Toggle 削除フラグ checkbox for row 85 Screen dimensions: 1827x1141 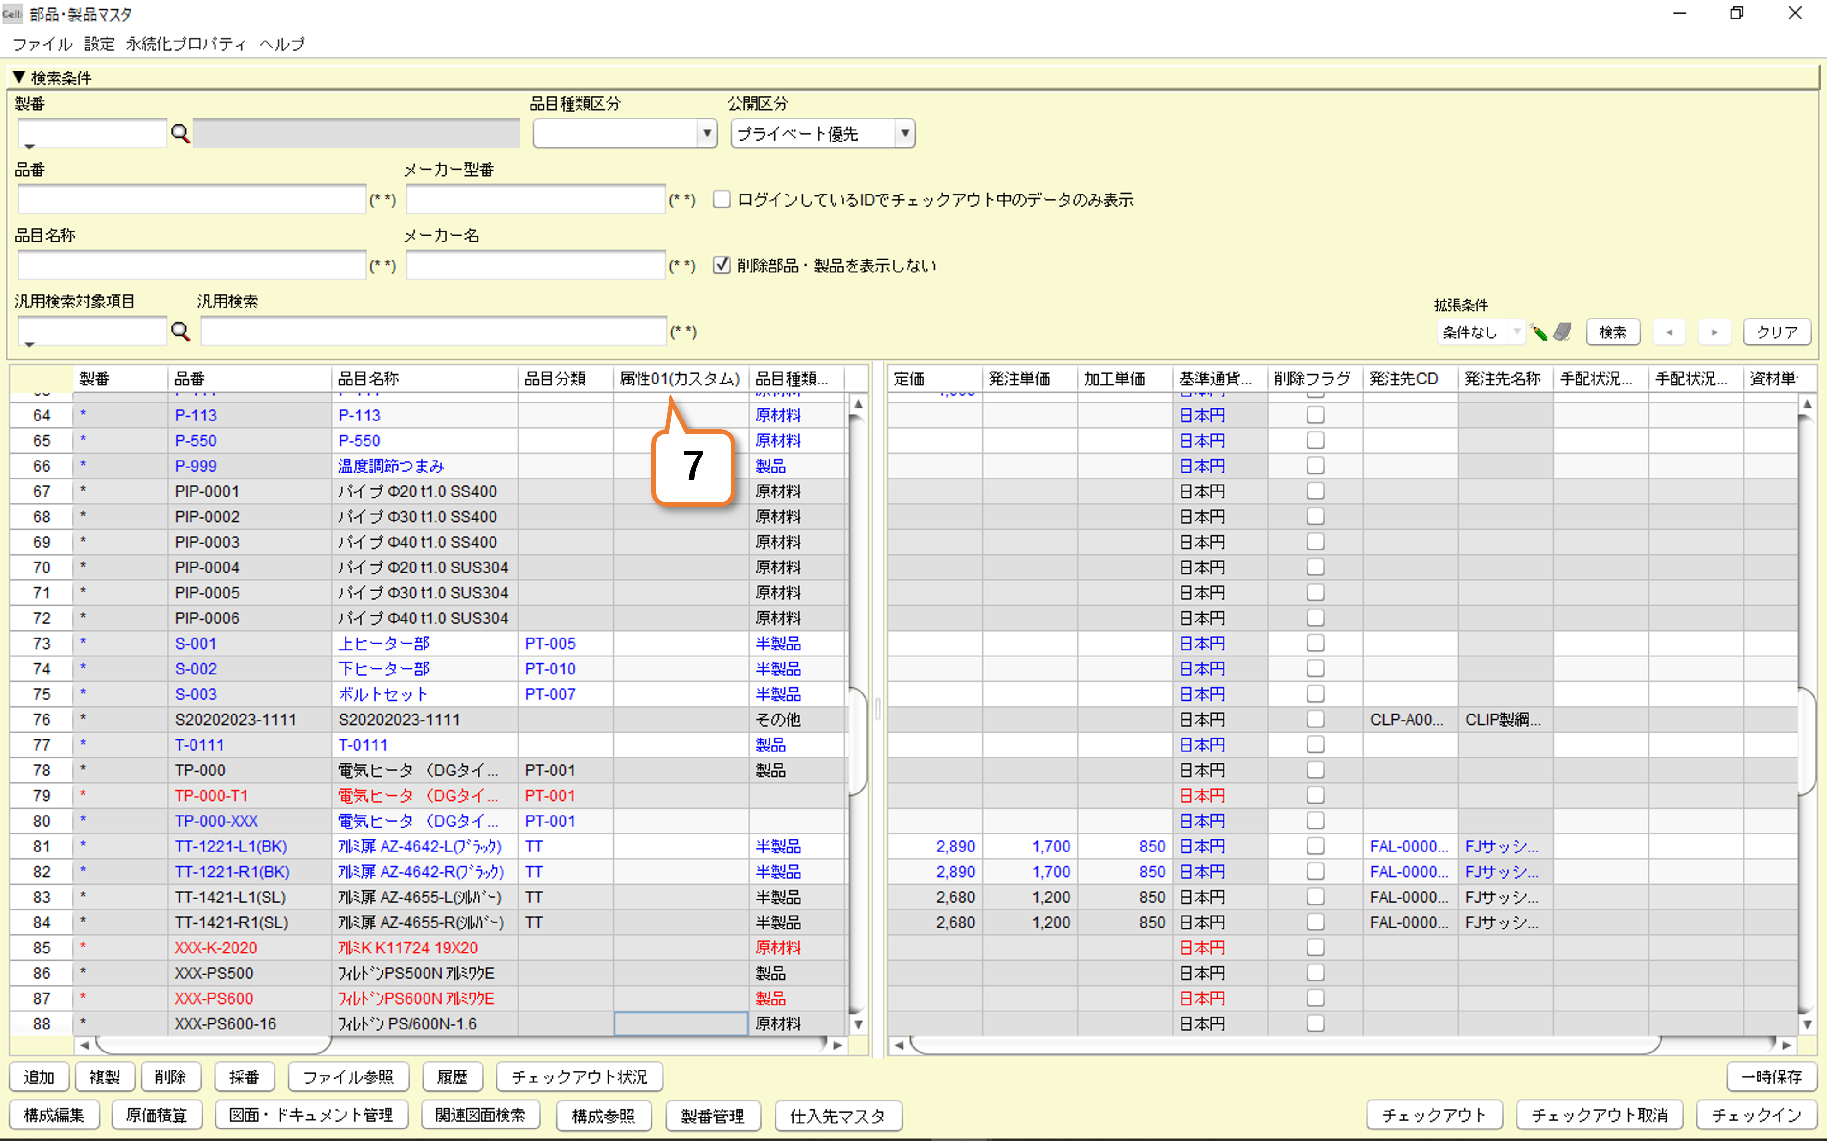[x=1315, y=948]
